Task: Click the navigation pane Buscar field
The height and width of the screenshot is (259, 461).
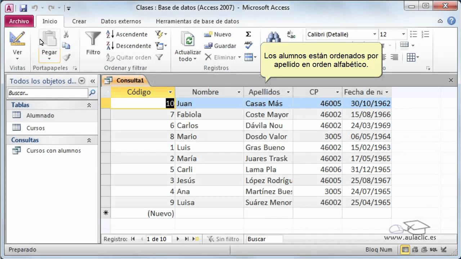Action: point(48,93)
